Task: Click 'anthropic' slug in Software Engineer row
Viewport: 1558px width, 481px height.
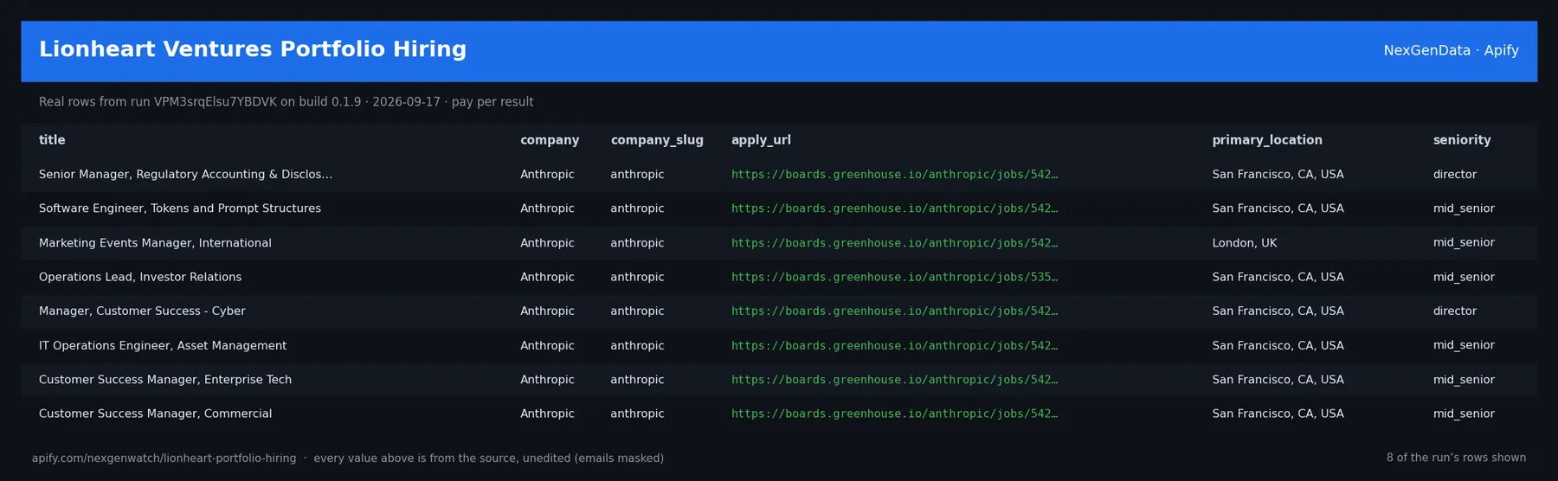Action: pos(638,208)
